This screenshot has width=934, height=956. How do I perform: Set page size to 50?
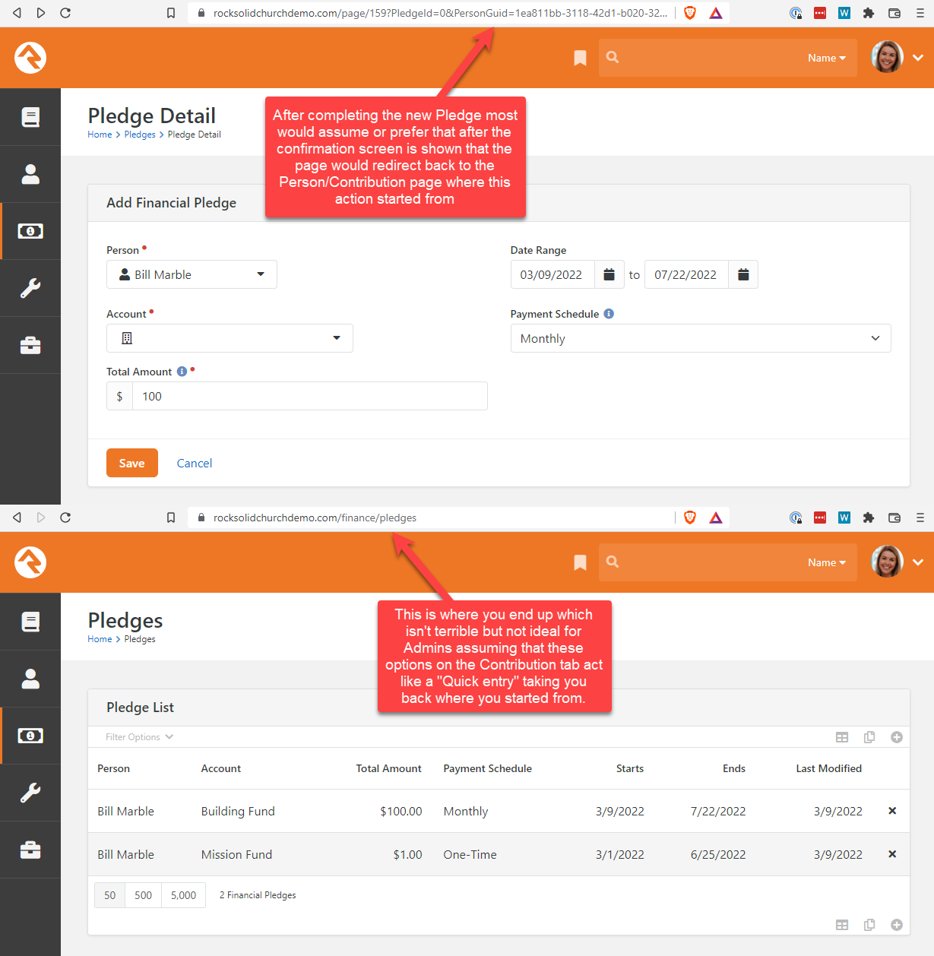pos(109,895)
